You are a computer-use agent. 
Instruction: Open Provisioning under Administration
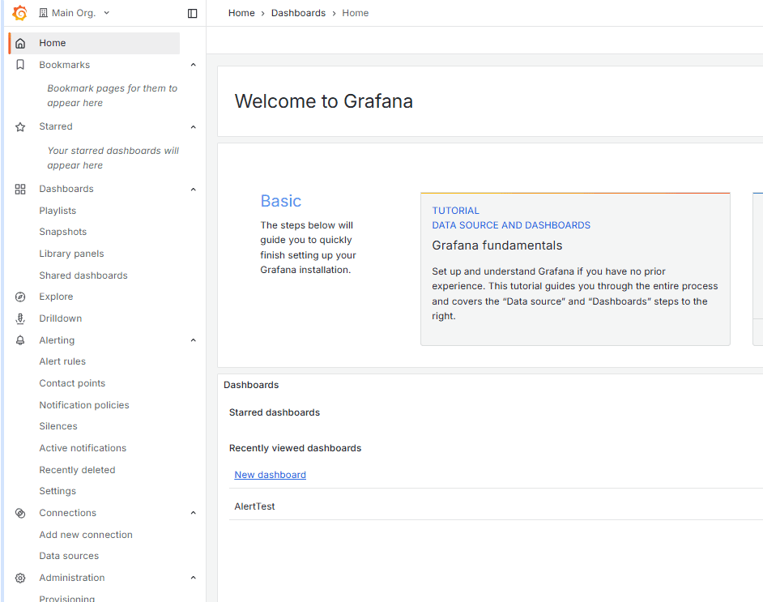[x=67, y=598]
